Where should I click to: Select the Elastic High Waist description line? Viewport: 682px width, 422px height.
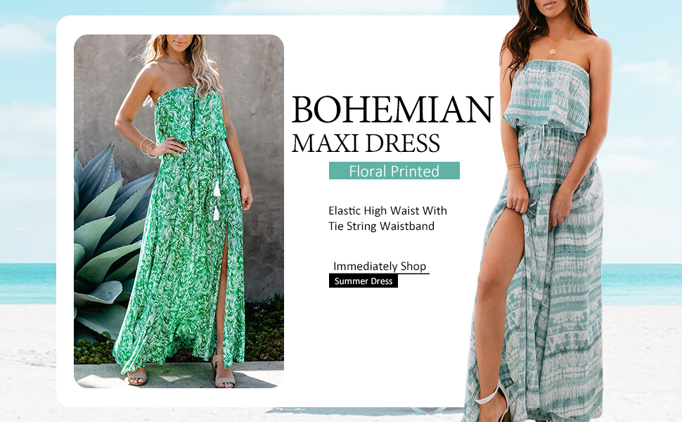click(x=387, y=210)
